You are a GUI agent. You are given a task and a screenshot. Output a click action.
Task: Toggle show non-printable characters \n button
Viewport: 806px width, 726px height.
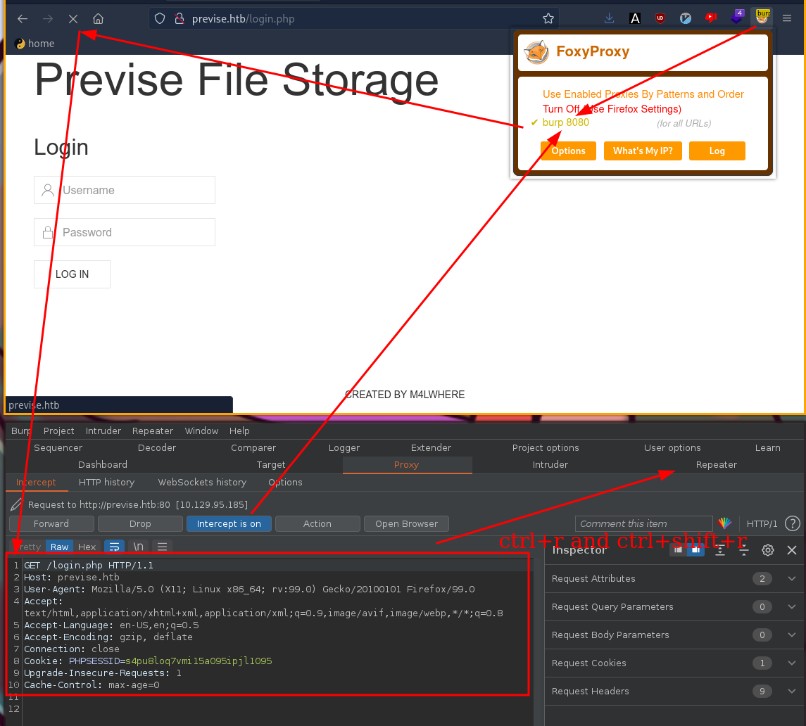coord(138,547)
